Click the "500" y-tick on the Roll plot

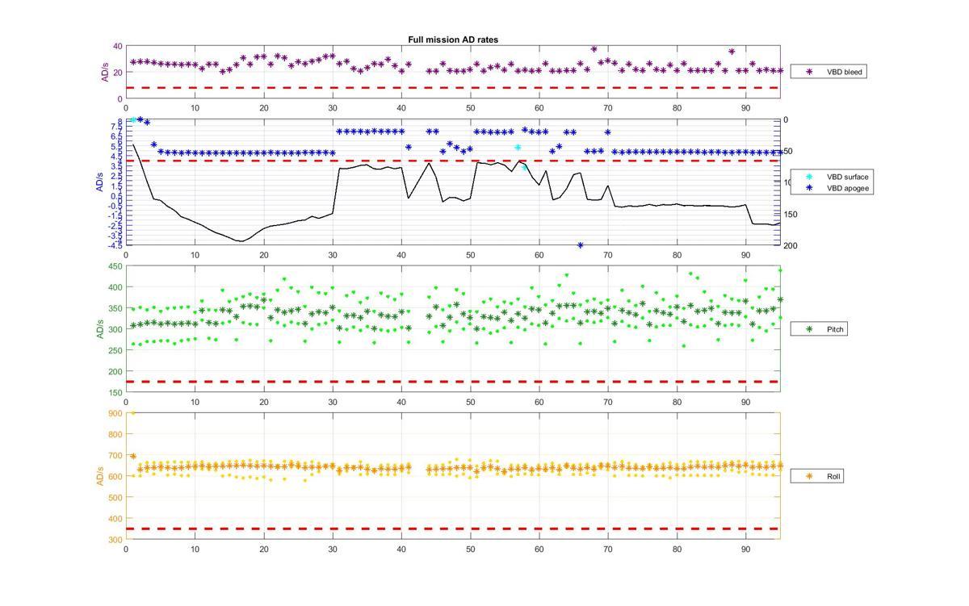tap(115, 497)
